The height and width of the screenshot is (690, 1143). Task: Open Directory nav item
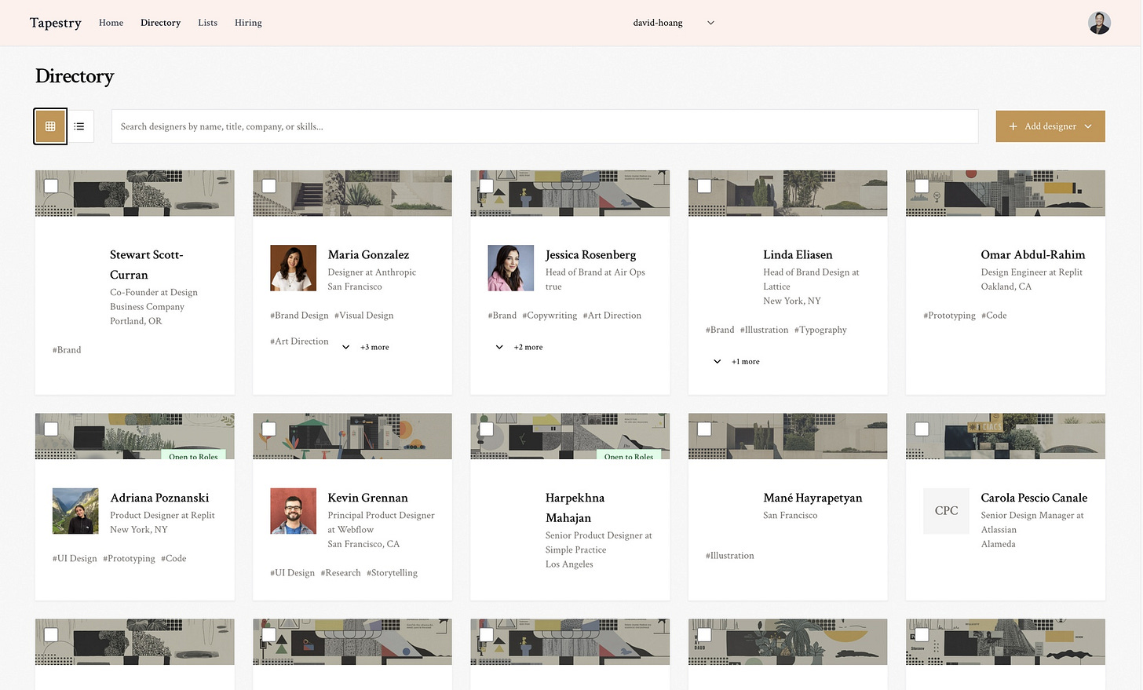click(x=160, y=23)
